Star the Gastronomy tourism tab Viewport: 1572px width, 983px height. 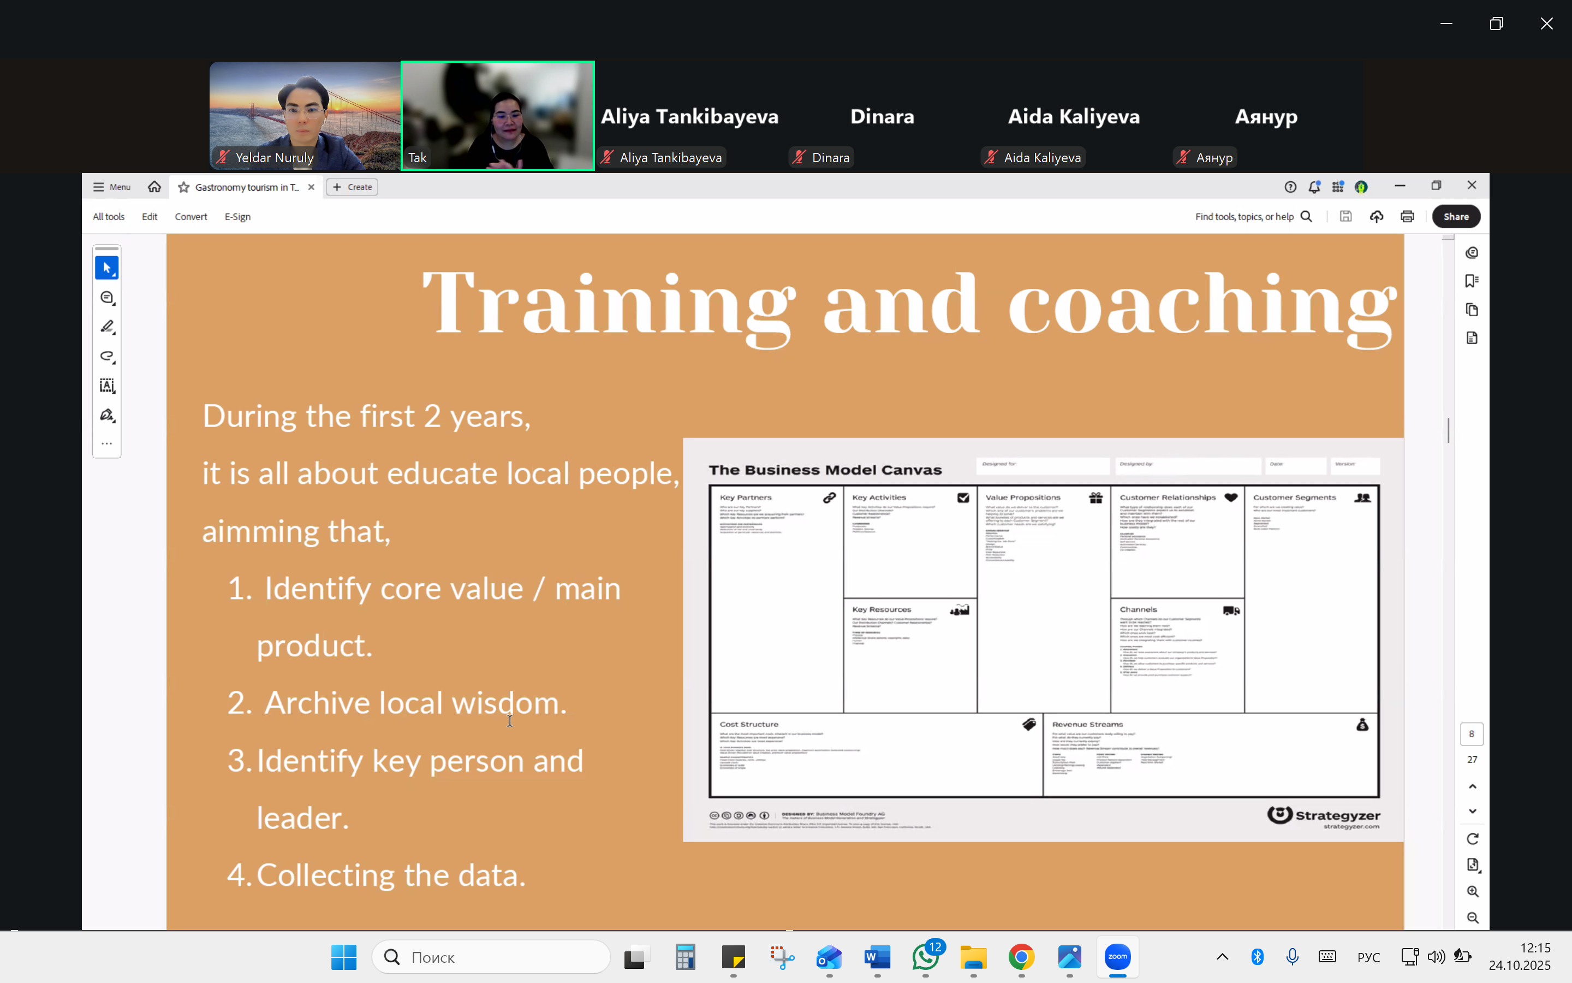tap(184, 187)
